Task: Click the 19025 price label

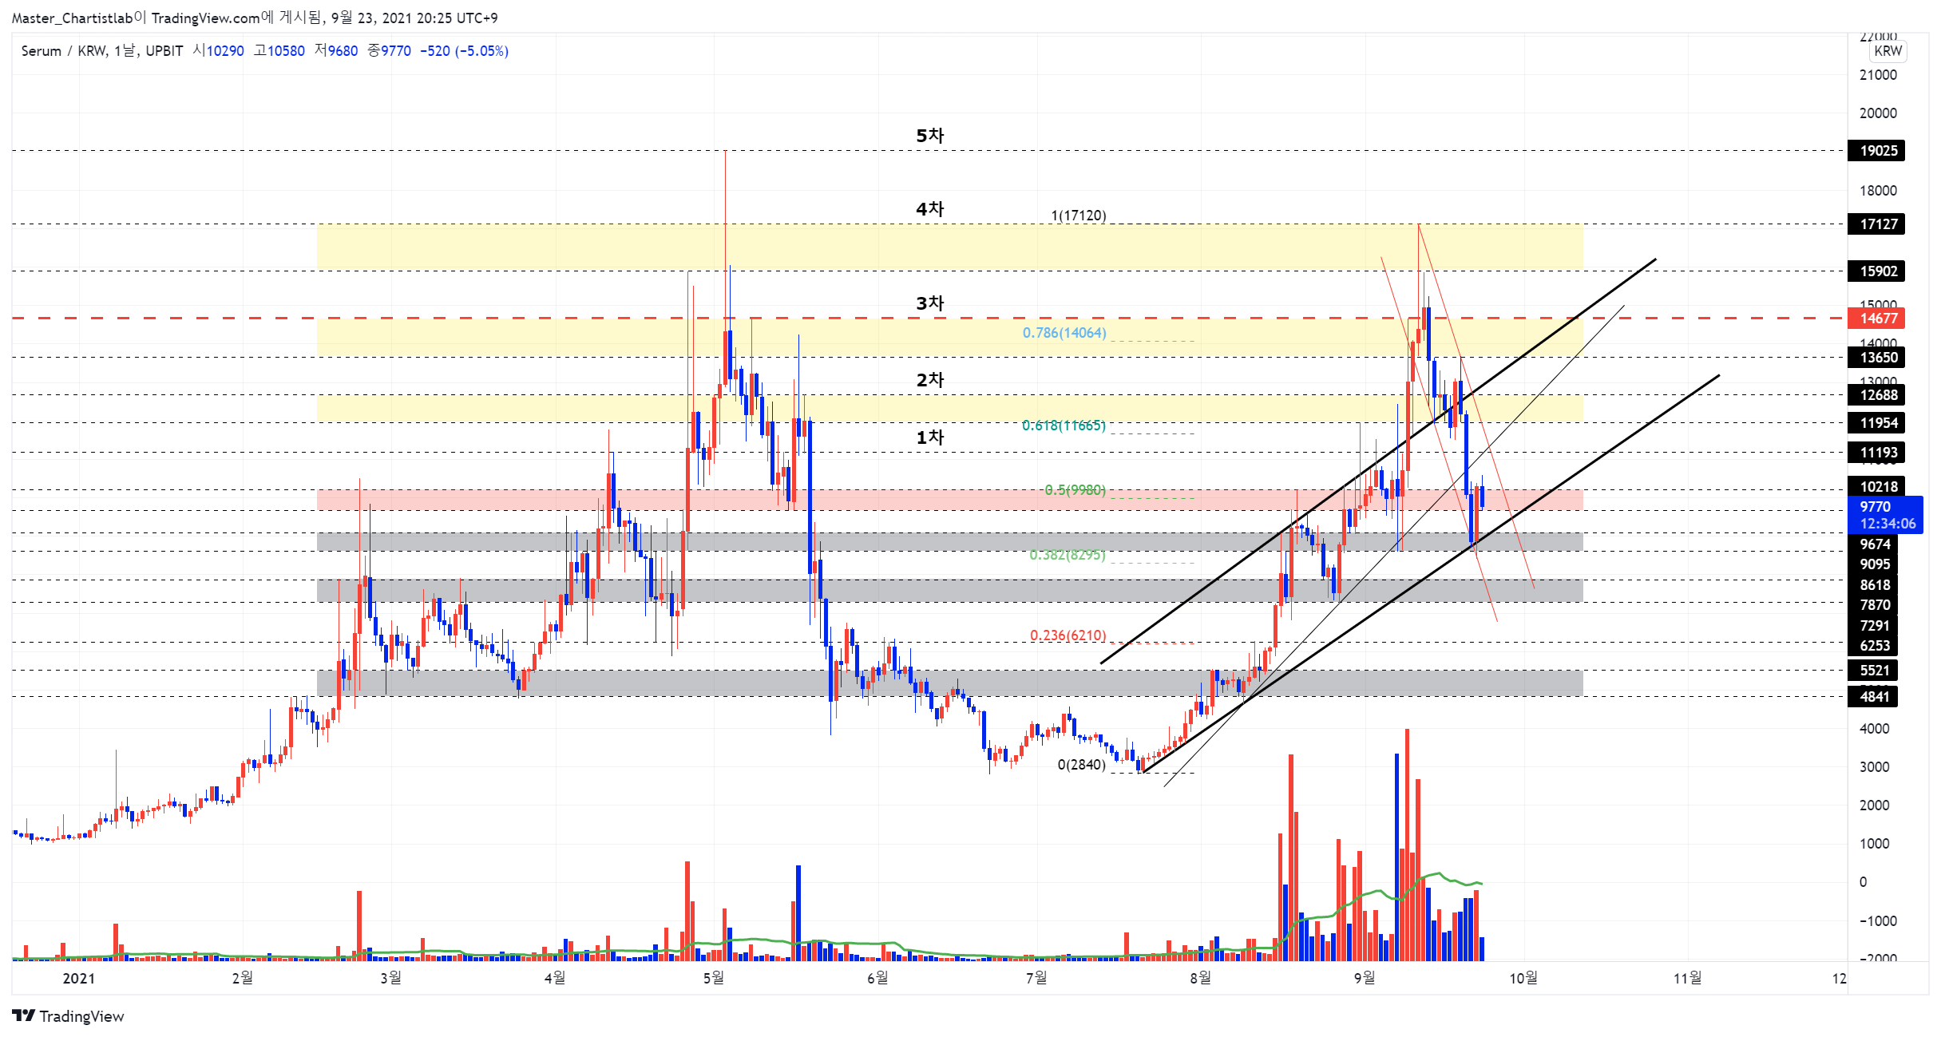Action: [1876, 151]
